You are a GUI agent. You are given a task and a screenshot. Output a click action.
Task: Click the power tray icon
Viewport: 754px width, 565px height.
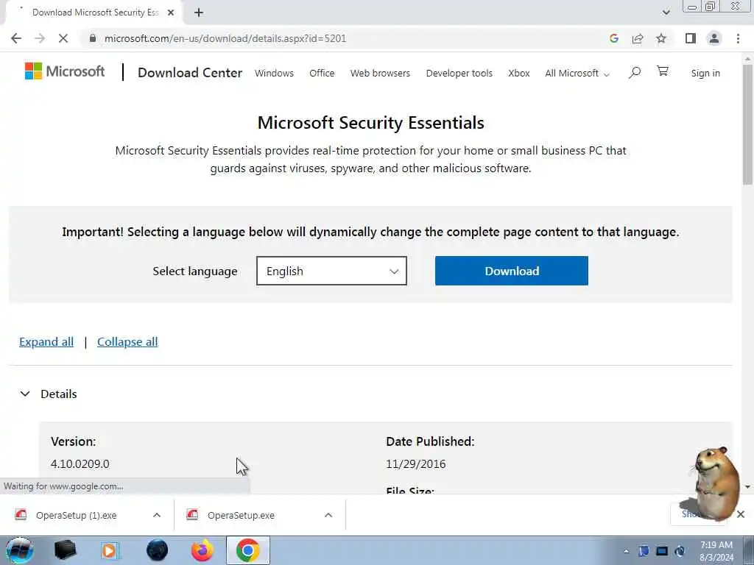[680, 551]
